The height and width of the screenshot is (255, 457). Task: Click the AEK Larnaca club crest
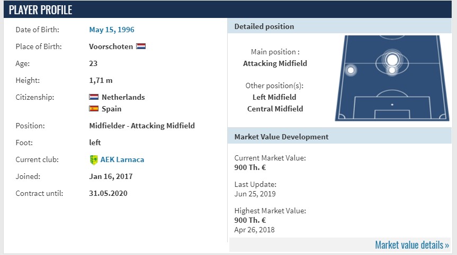click(x=94, y=160)
